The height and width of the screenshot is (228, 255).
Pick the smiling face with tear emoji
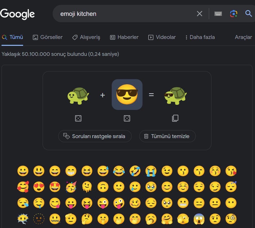[x=135, y=187]
